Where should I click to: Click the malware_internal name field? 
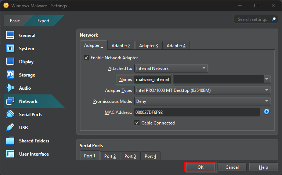[x=199, y=79]
